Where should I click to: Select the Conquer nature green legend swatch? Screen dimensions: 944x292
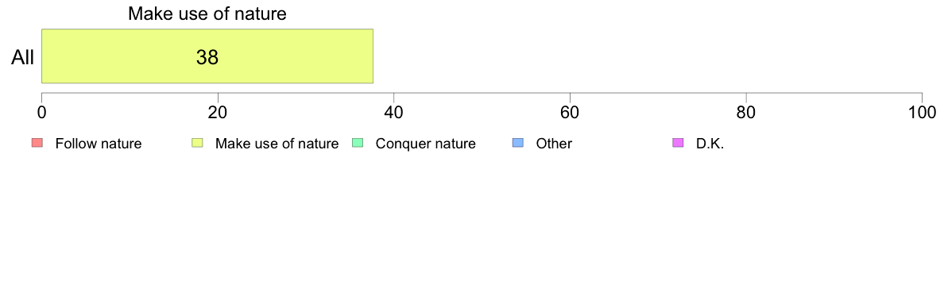tap(357, 143)
